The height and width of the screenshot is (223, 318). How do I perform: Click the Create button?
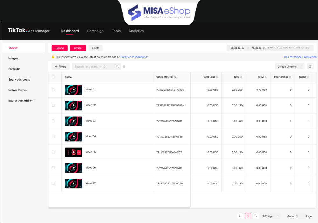point(78,48)
